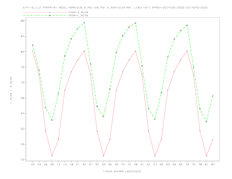Click the x-axis tick label 39
Viewport: 232px width, 179px height.
tap(116, 164)
